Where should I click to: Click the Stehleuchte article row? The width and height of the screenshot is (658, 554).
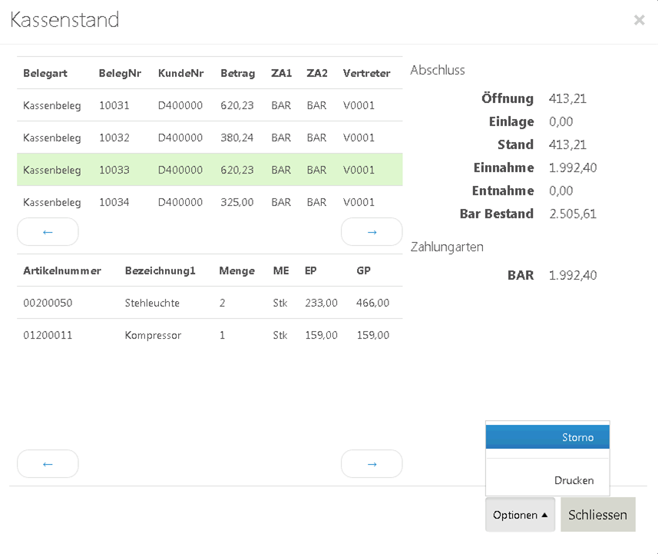[x=209, y=303]
